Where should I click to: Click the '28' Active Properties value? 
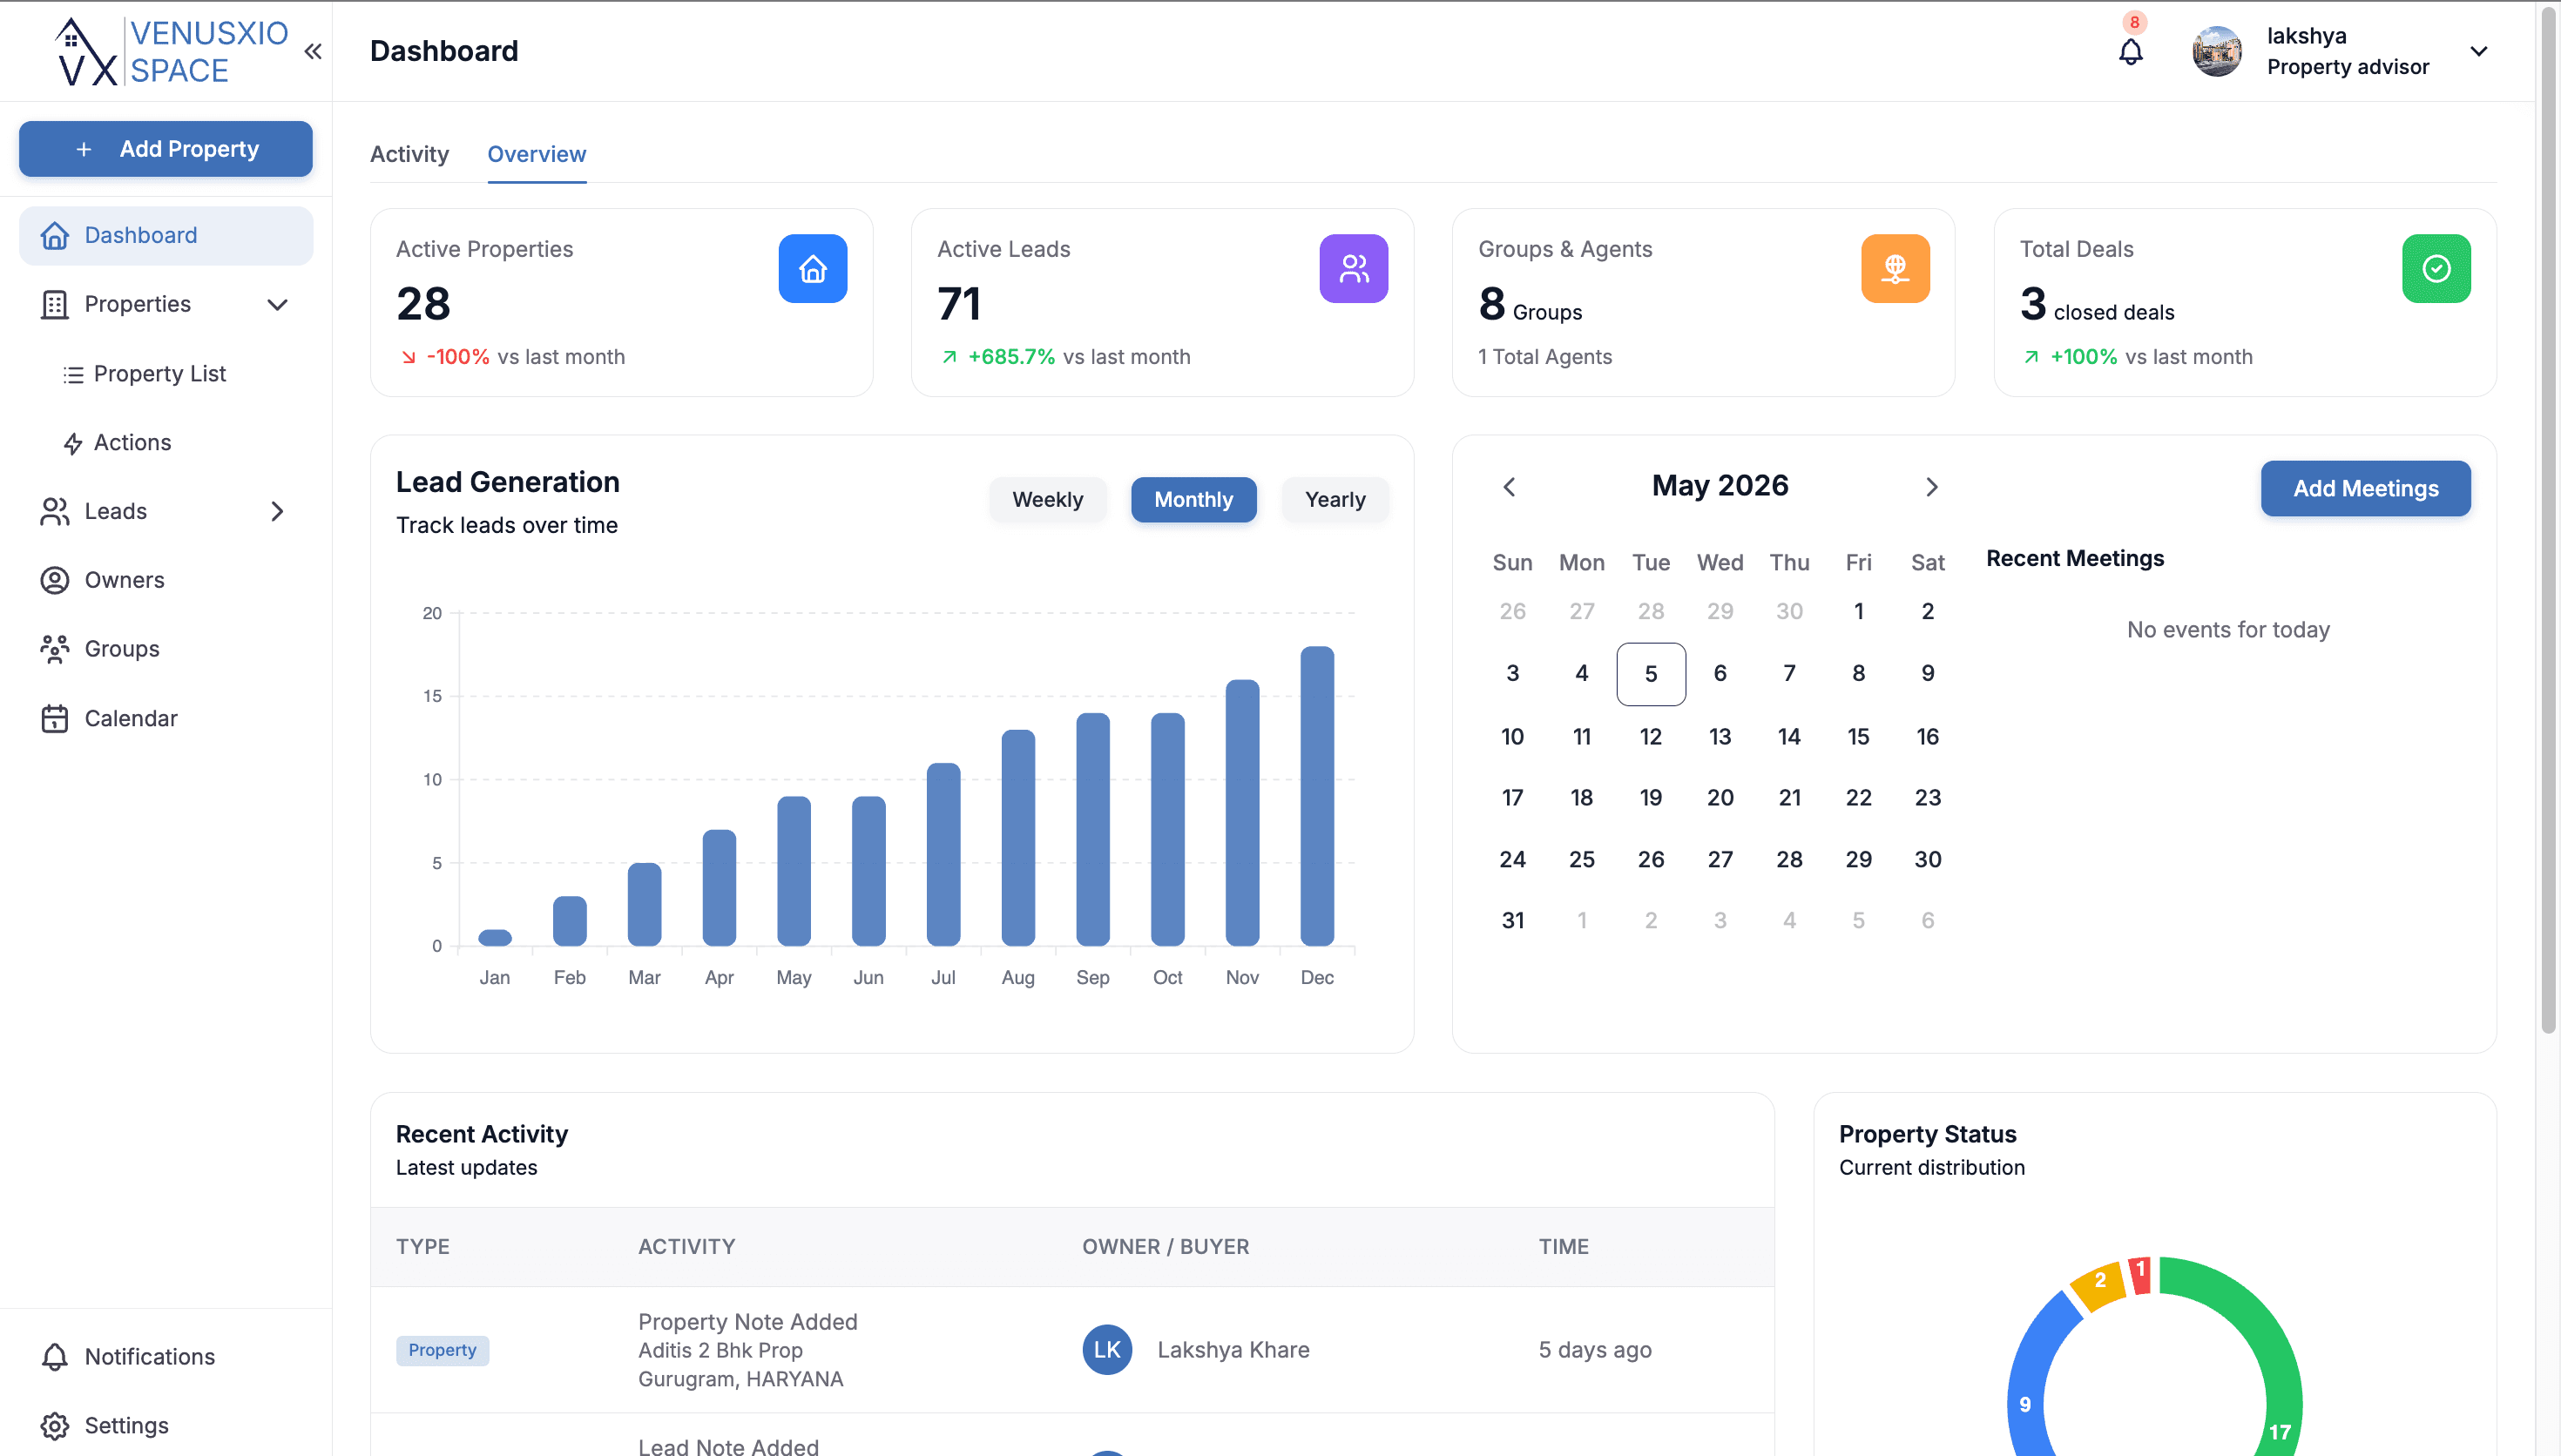click(x=423, y=304)
